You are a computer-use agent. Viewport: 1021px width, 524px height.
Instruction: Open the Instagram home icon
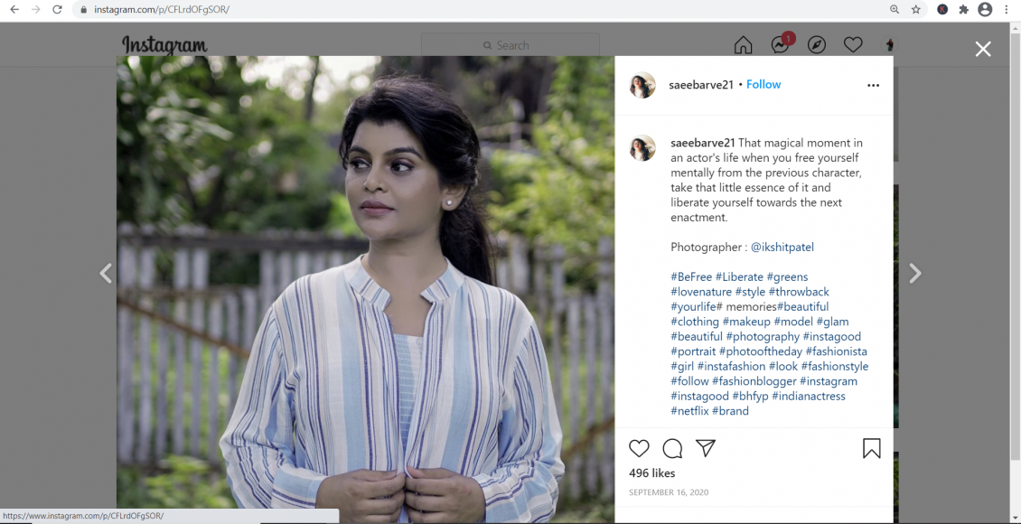[x=743, y=45]
